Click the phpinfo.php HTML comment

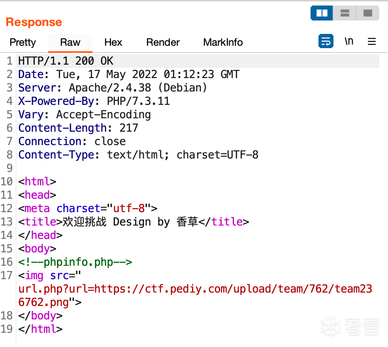(x=75, y=262)
